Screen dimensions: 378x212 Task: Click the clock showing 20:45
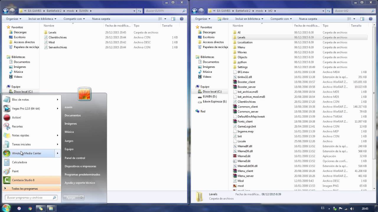point(365,208)
